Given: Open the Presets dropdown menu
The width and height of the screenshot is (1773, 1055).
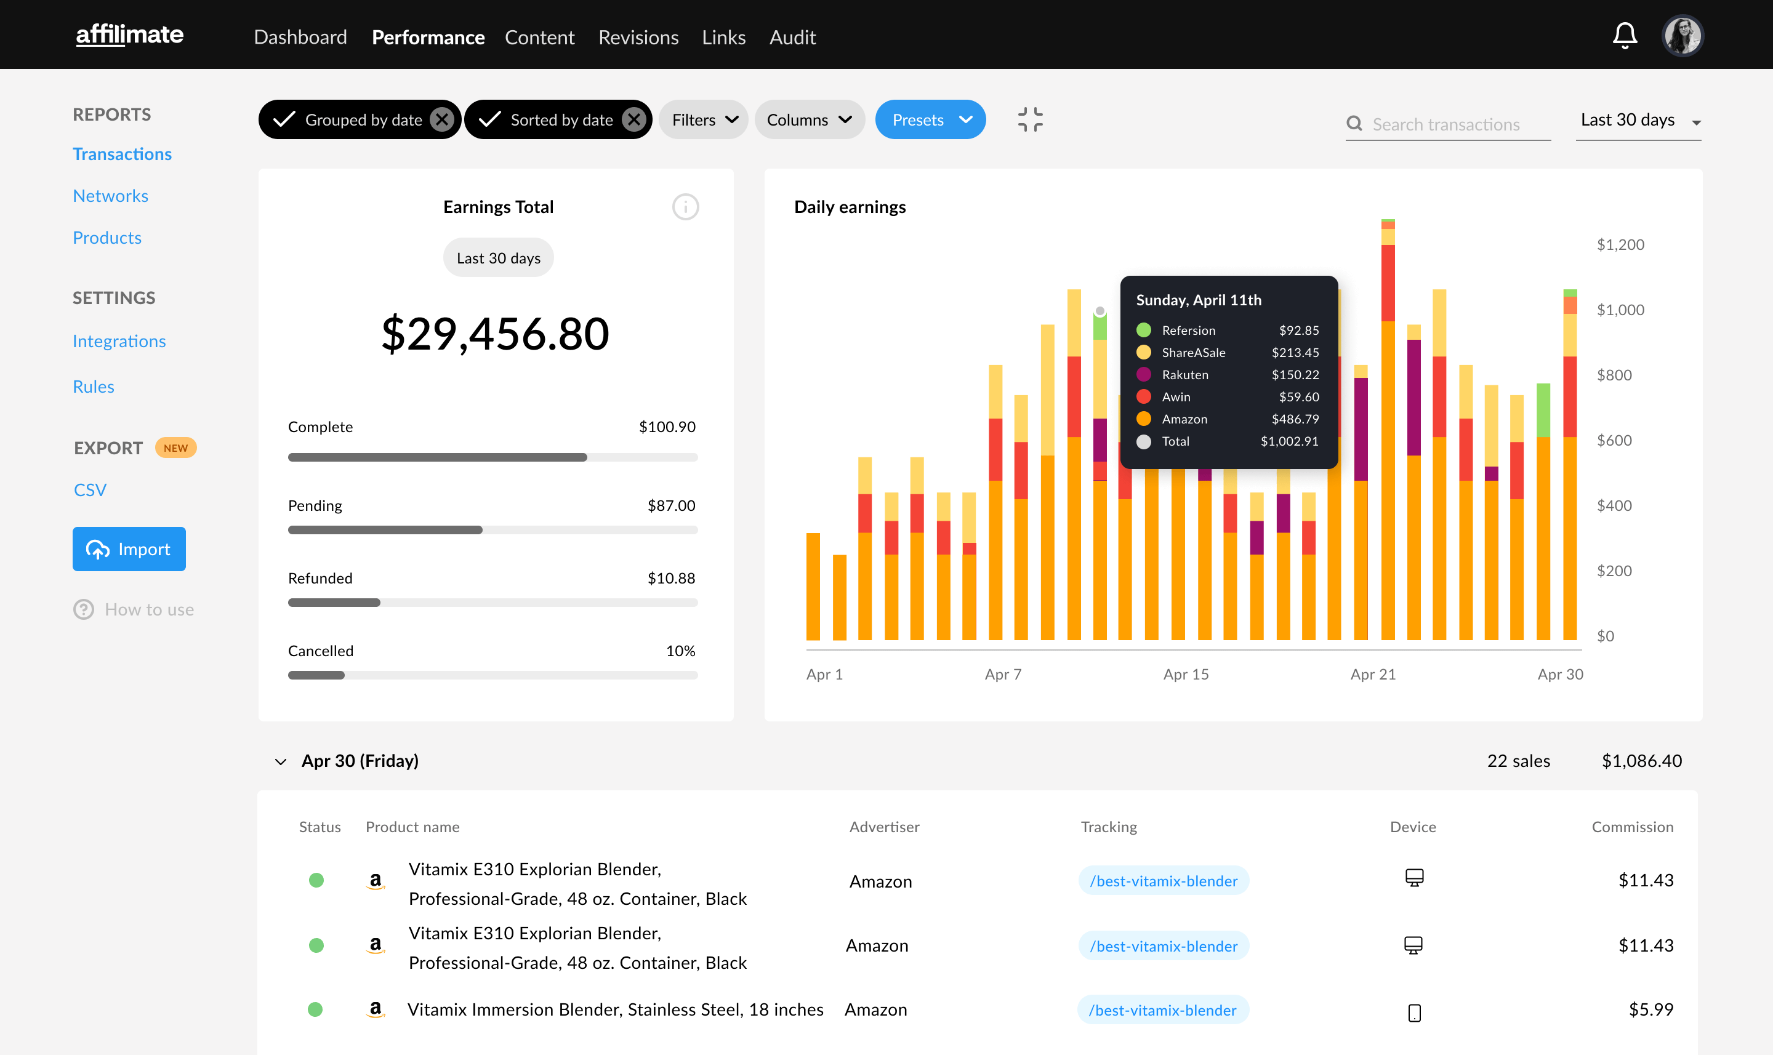Looking at the screenshot, I should (930, 118).
